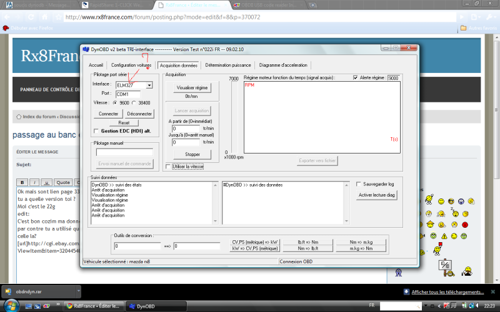The width and height of the screenshot is (500, 312).
Task: Toggle the Utiliser la vitesse checkbox
Action: pyautogui.click(x=167, y=167)
